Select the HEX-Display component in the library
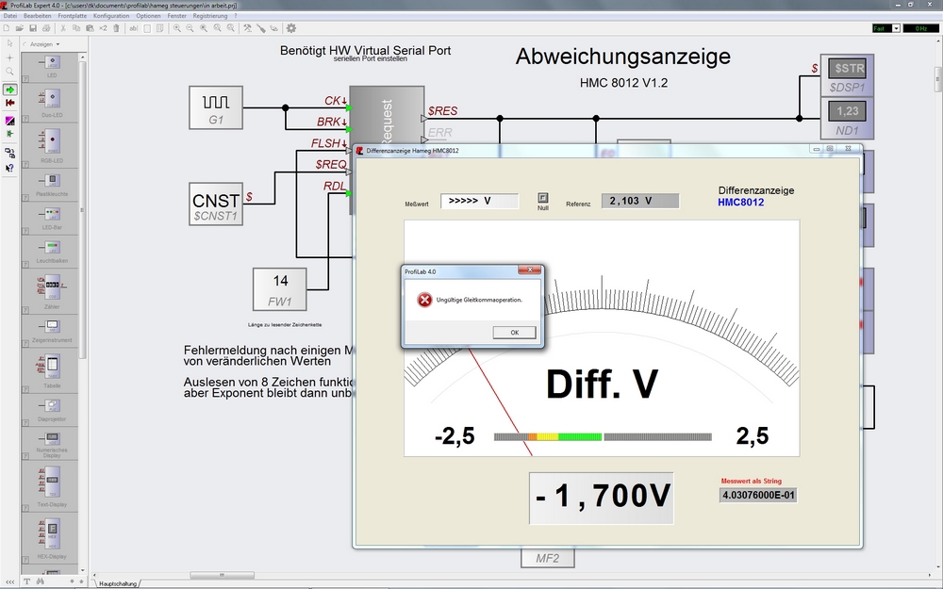 point(51,538)
